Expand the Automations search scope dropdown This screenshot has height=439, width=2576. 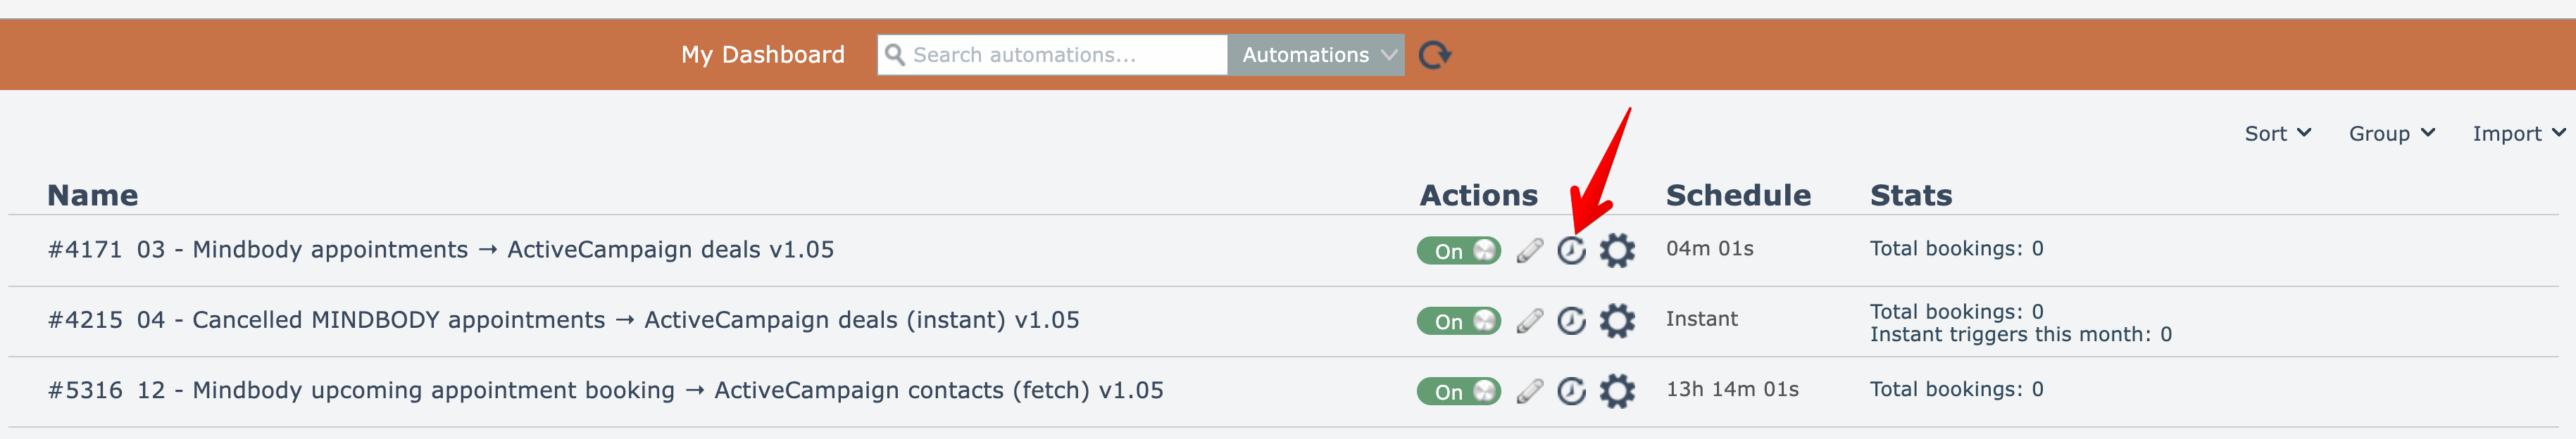1316,55
